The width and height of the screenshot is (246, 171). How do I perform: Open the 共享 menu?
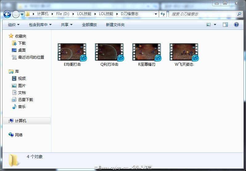point(67,25)
